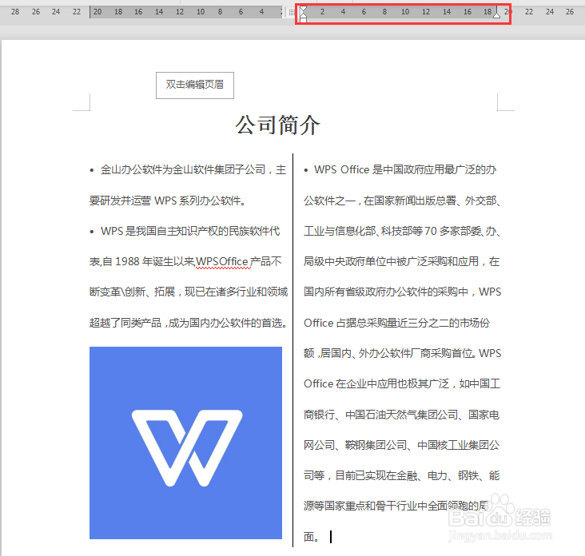The width and height of the screenshot is (585, 556).
Task: Click the line 源等国家重点和骨干行业中全面领跑的局
Action: click(x=396, y=506)
